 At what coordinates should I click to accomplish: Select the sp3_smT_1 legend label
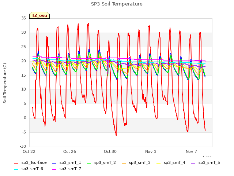70,163
